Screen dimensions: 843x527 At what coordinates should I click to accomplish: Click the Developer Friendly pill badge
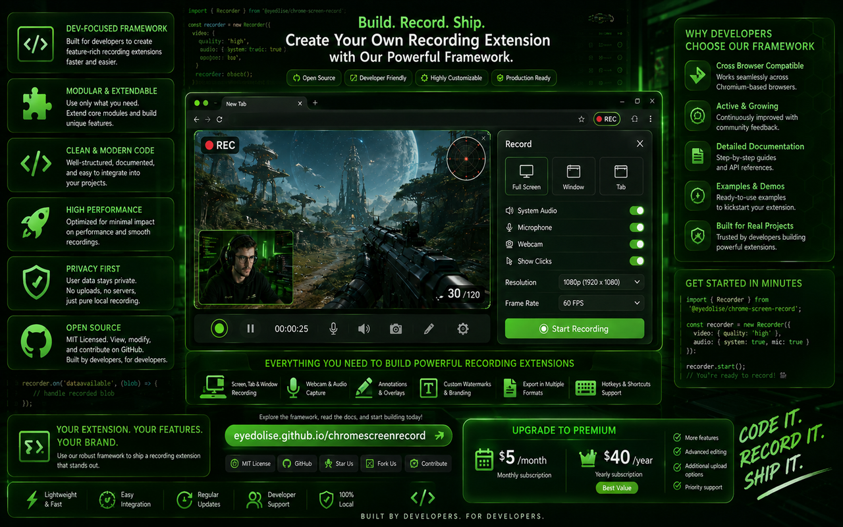[x=377, y=78]
